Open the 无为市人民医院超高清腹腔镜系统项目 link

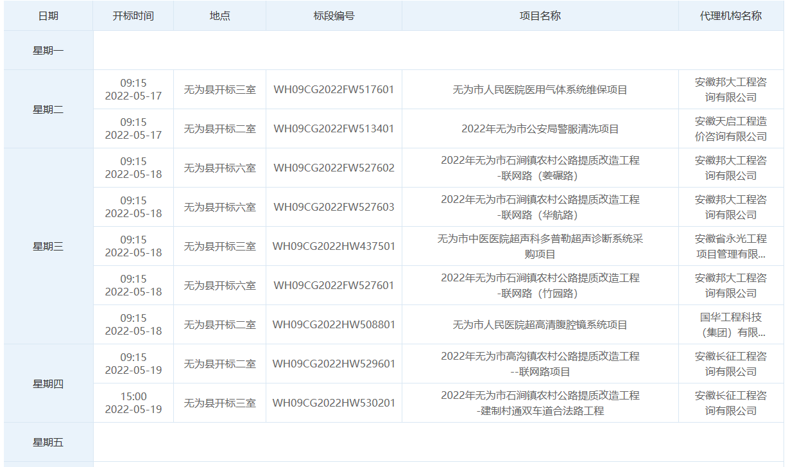coord(540,325)
